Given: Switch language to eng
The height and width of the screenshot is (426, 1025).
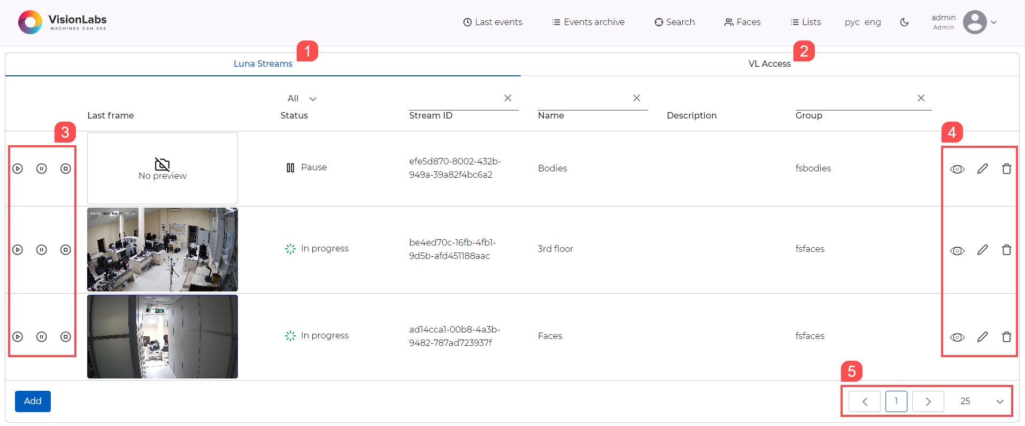Looking at the screenshot, I should [x=873, y=22].
